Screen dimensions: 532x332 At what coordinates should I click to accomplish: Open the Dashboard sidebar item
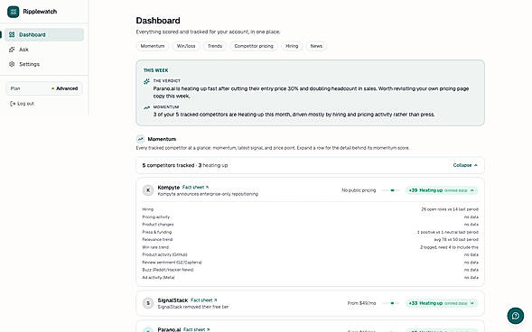44,34
